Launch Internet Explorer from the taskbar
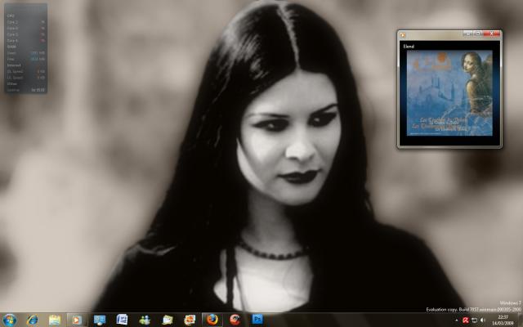The width and height of the screenshot is (523, 327). pyautogui.click(x=32, y=320)
